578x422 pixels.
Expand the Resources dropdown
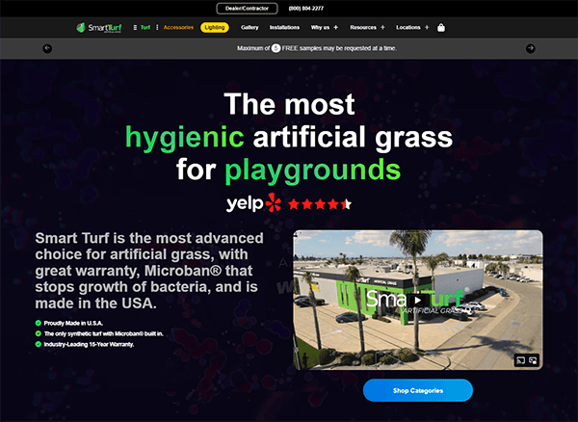[367, 28]
